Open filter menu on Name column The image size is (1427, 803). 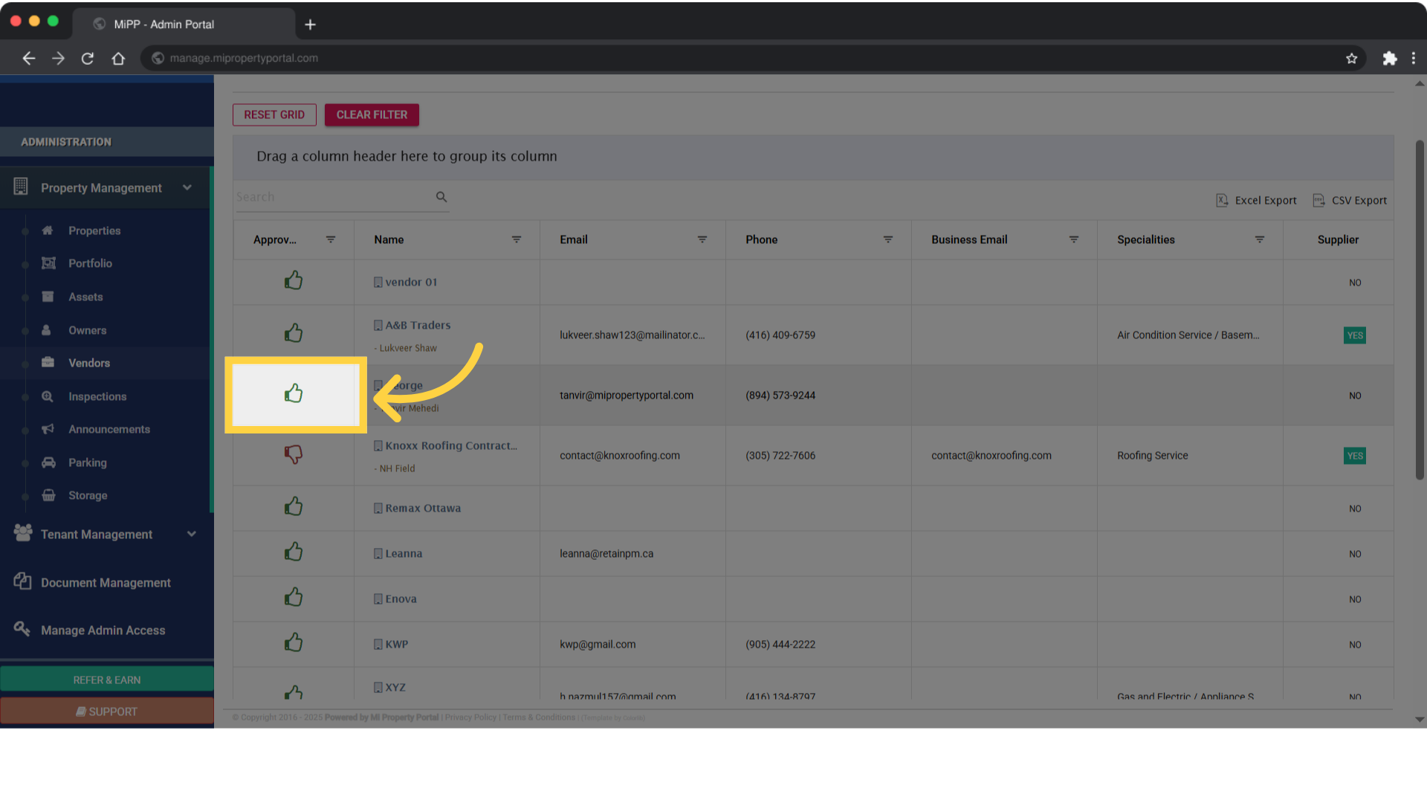(517, 239)
